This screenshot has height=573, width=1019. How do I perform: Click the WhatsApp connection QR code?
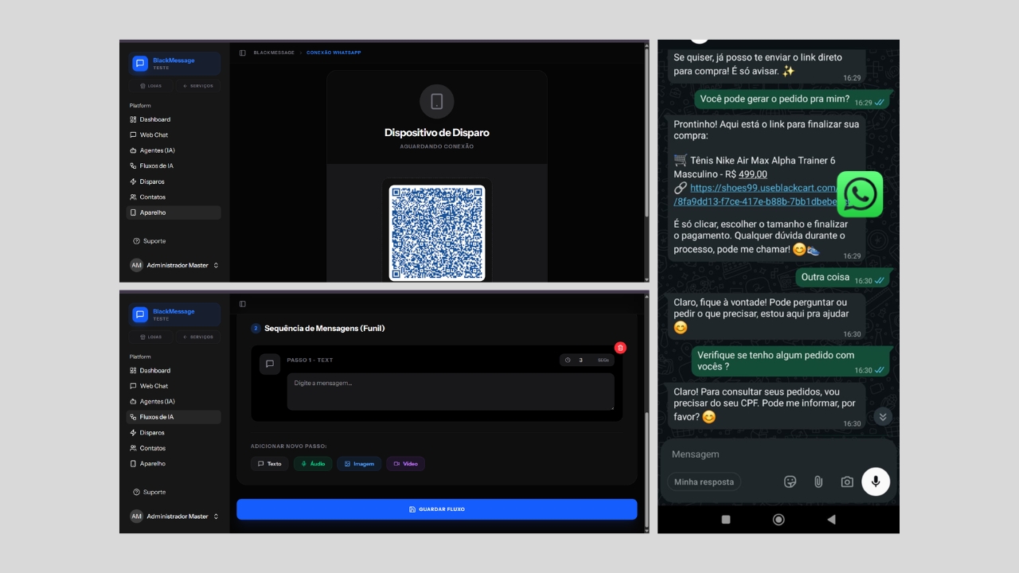pos(437,232)
